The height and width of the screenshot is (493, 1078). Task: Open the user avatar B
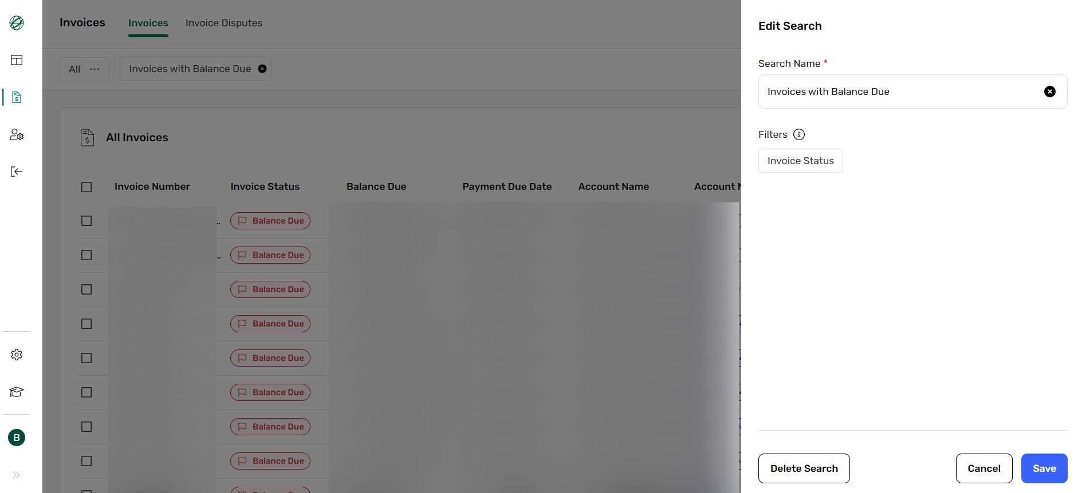(17, 438)
